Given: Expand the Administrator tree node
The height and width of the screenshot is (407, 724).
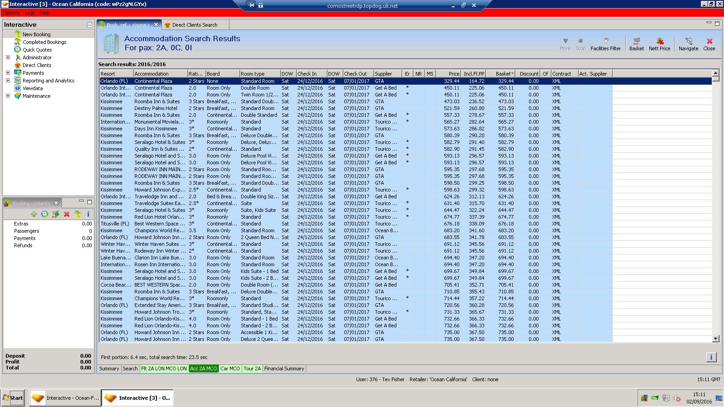Looking at the screenshot, I should [8, 57].
